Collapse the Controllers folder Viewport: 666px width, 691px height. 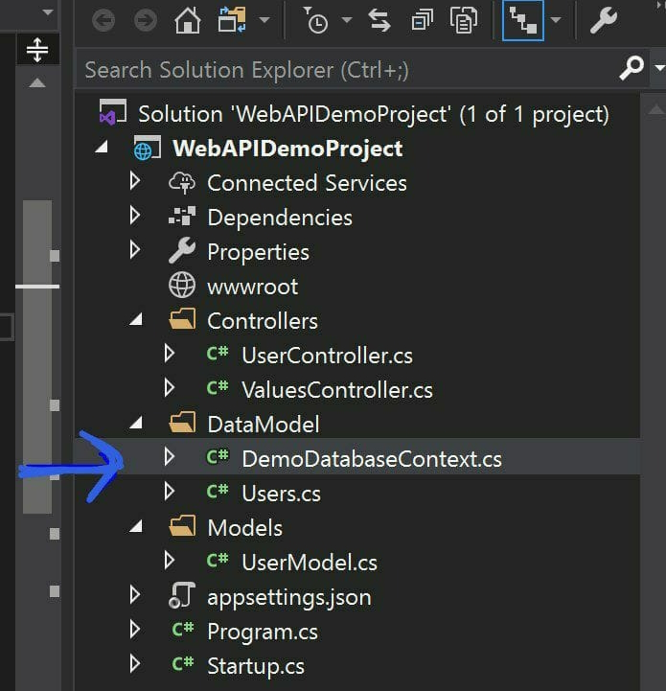136,320
